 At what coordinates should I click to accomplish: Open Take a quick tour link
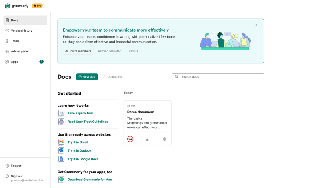coord(80,113)
